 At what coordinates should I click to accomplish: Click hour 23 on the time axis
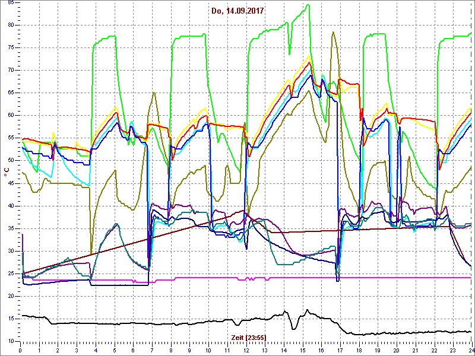[x=453, y=351]
